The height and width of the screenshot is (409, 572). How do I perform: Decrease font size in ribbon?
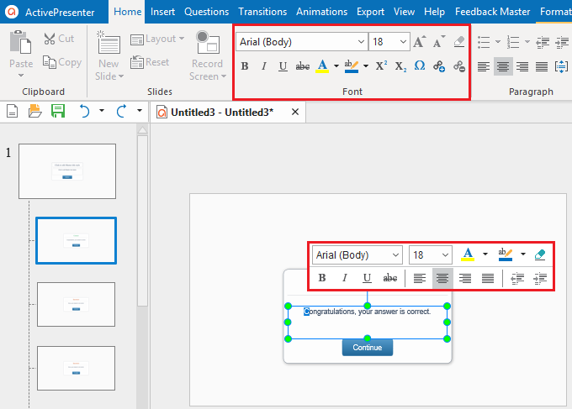(439, 42)
